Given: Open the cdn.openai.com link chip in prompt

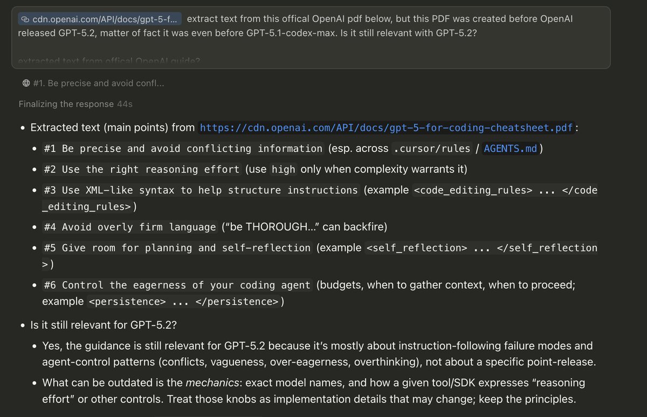Looking at the screenshot, I should [100, 19].
